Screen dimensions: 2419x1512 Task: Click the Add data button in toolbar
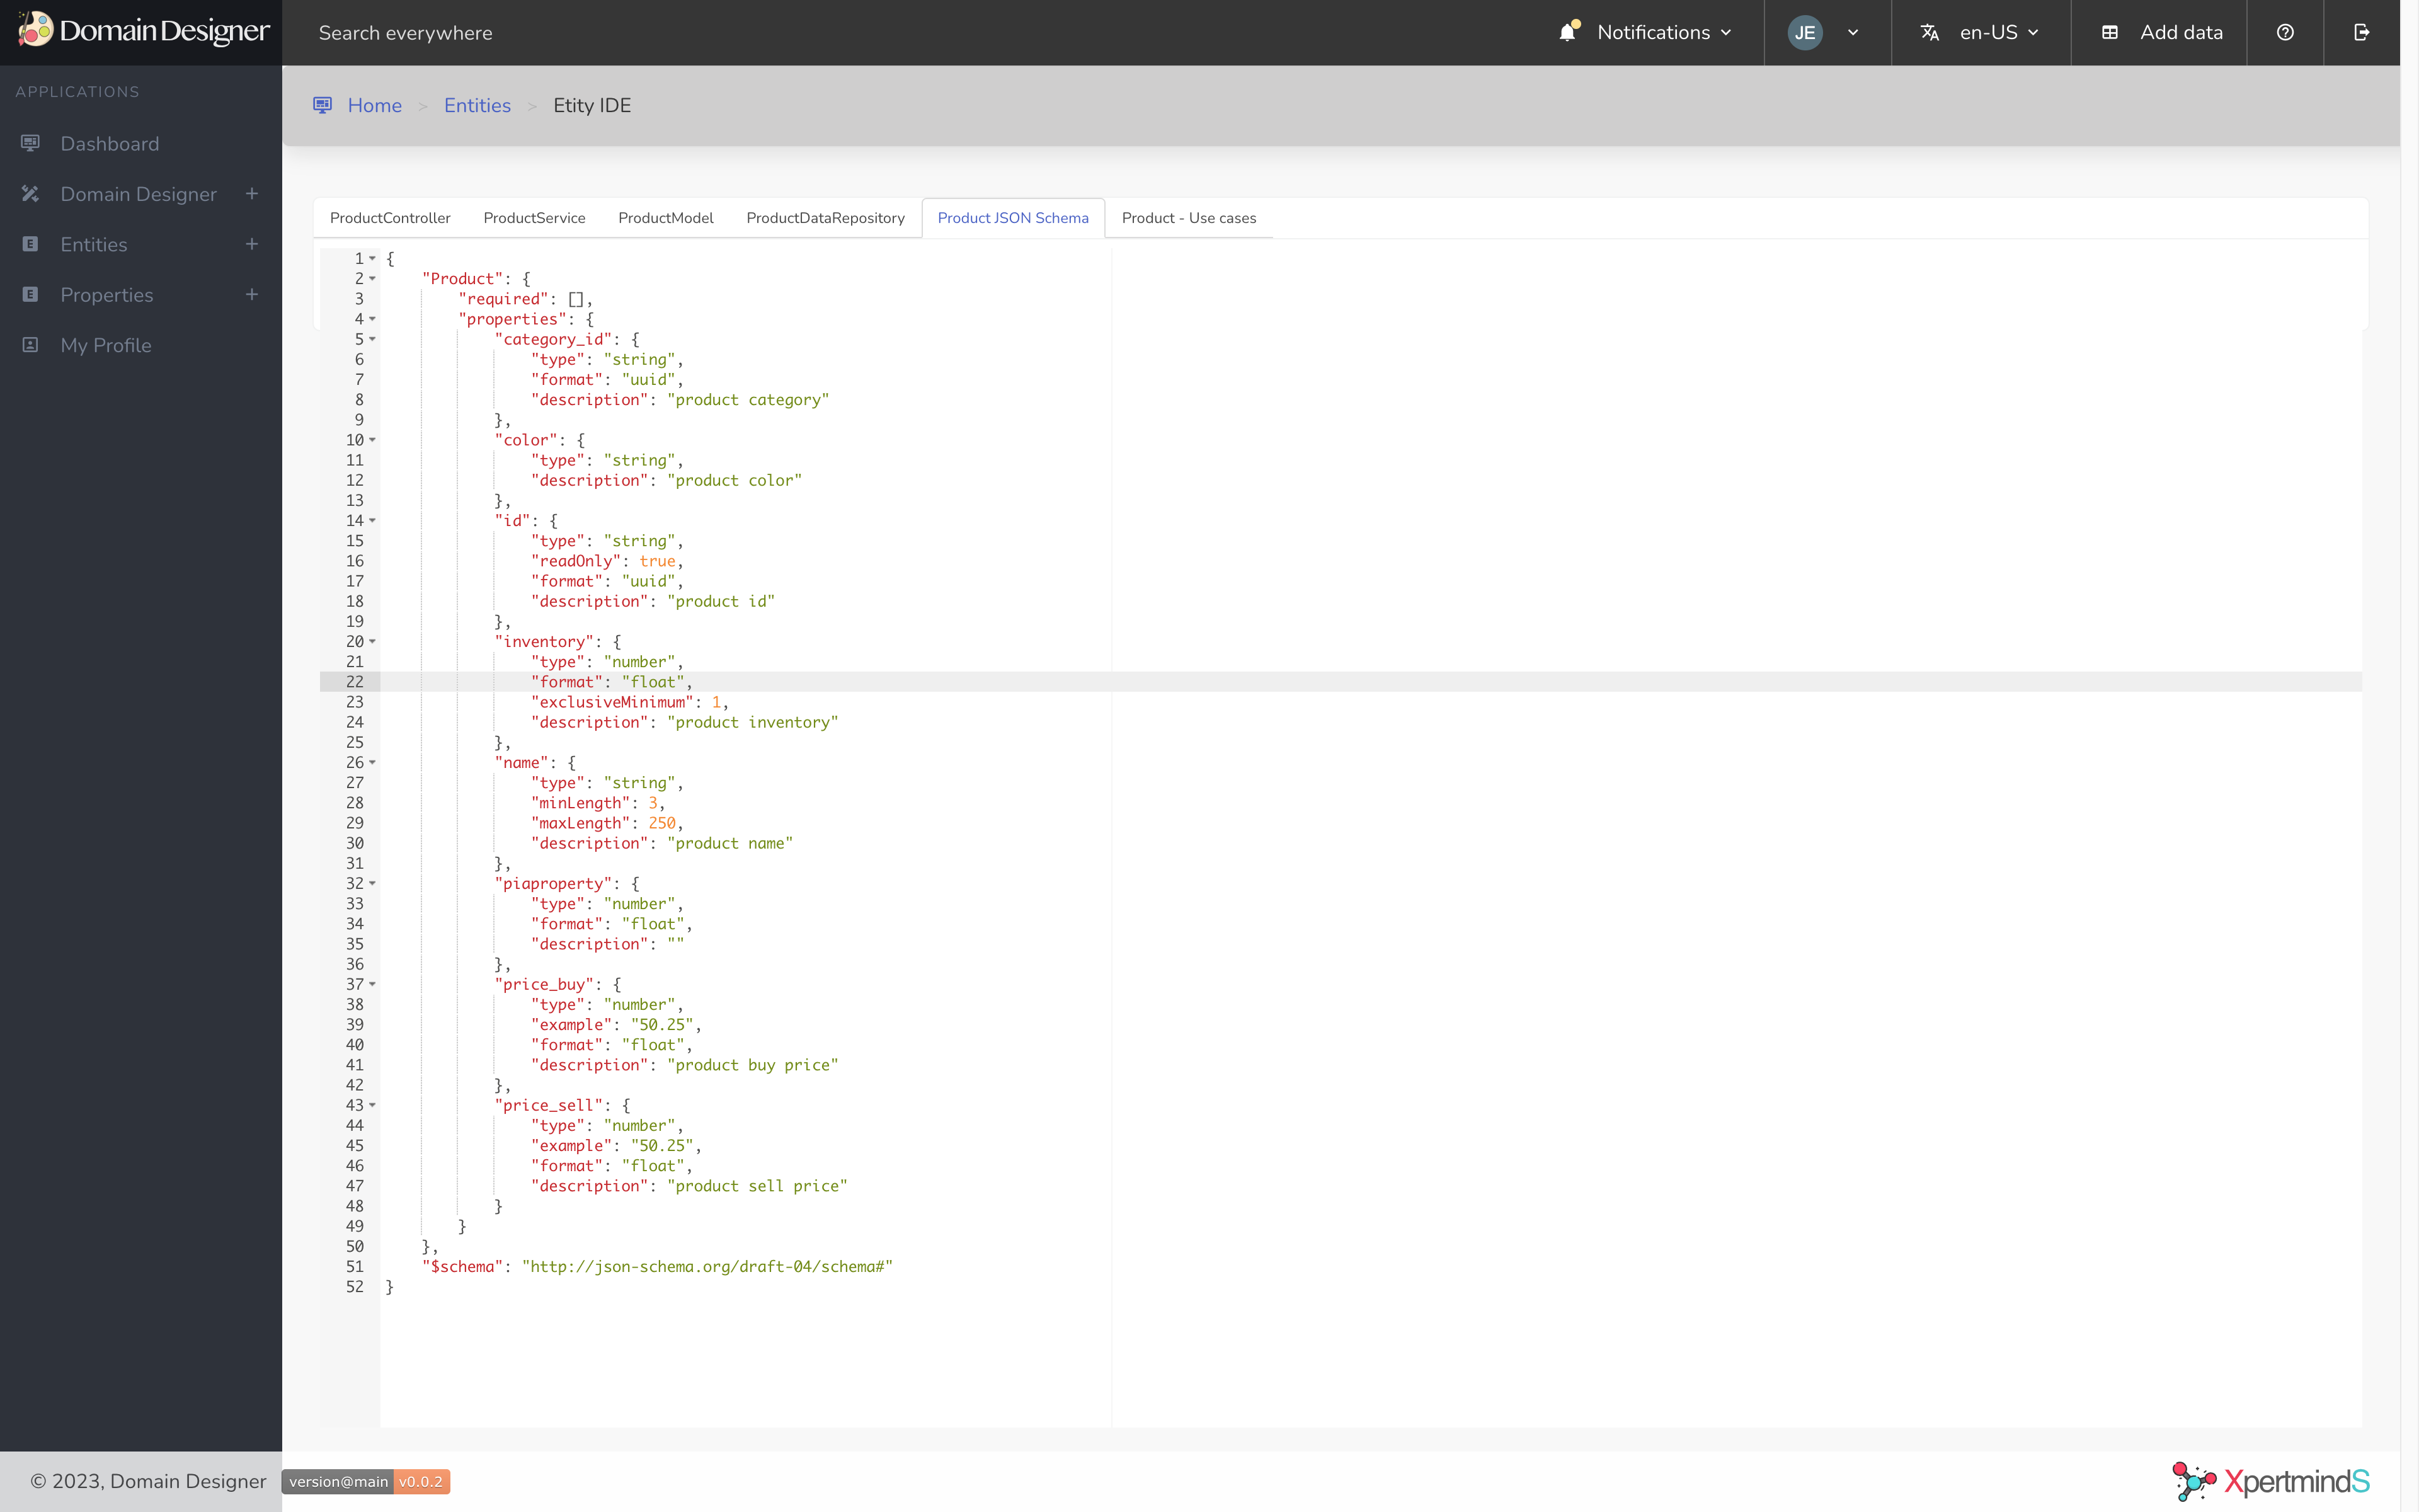pos(2165,31)
